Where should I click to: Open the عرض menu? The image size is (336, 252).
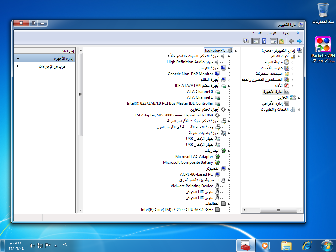tap(272, 33)
